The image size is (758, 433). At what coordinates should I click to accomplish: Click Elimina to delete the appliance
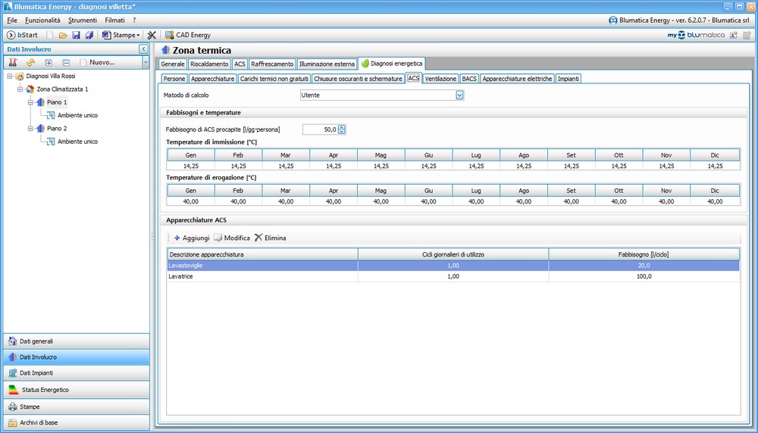271,238
